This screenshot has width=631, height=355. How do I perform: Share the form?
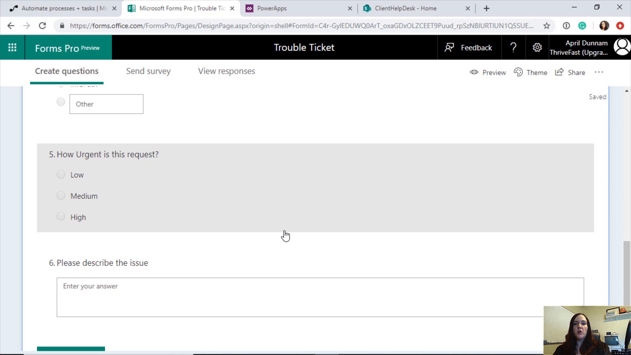coord(570,72)
